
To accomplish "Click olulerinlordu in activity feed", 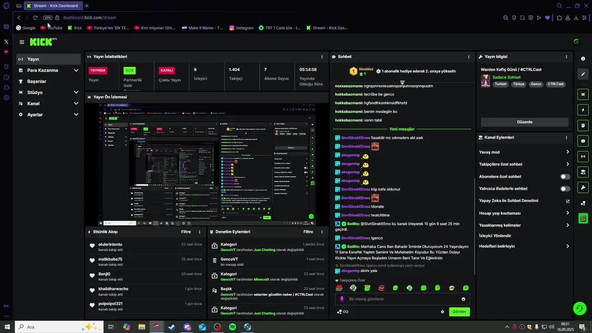I will [x=110, y=244].
